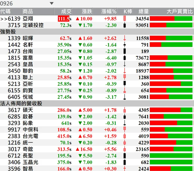Image resolution: width=194 pixels, height=171 pixels.
Task: Click the K棒 candlestick for 奇鋐
Action: click(125, 149)
